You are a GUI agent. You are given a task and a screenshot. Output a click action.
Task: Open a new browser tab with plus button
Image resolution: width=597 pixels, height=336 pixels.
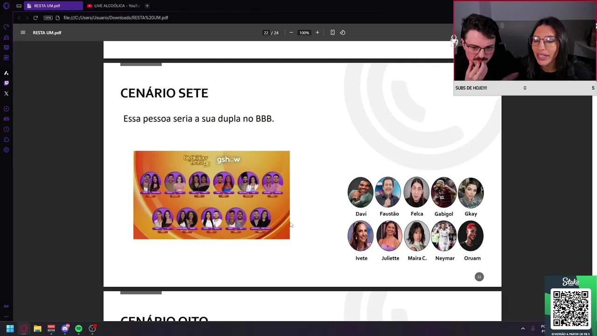pos(147,6)
